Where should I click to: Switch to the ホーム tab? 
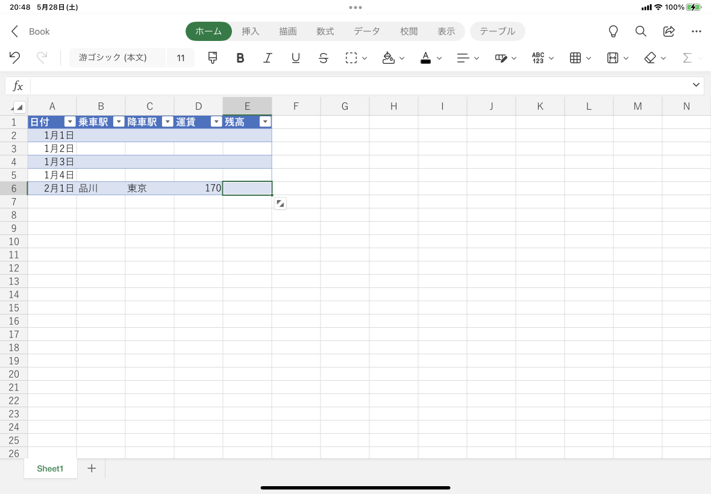tap(208, 31)
